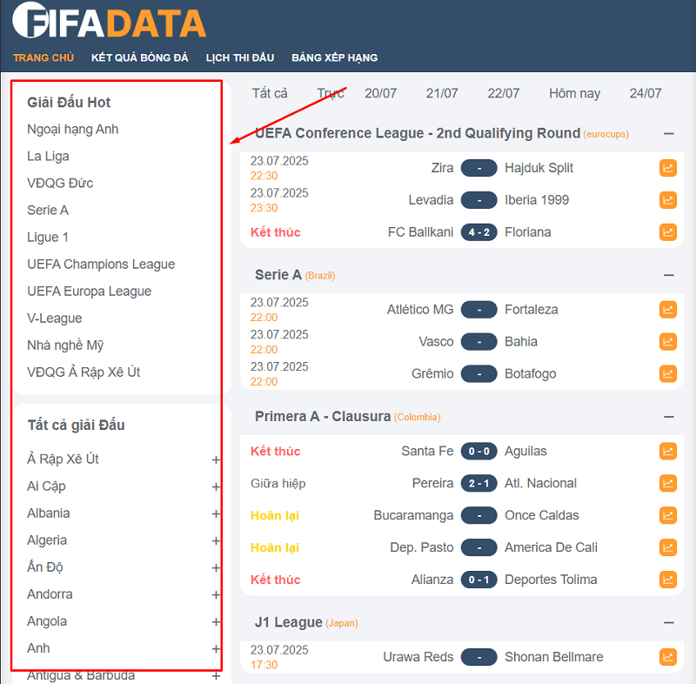Expand the Algeria leagues list

click(216, 541)
